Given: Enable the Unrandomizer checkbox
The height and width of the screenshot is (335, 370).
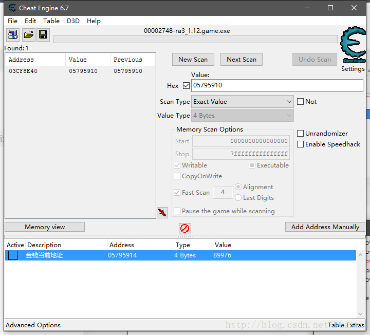Looking at the screenshot, I should pyautogui.click(x=300, y=133).
